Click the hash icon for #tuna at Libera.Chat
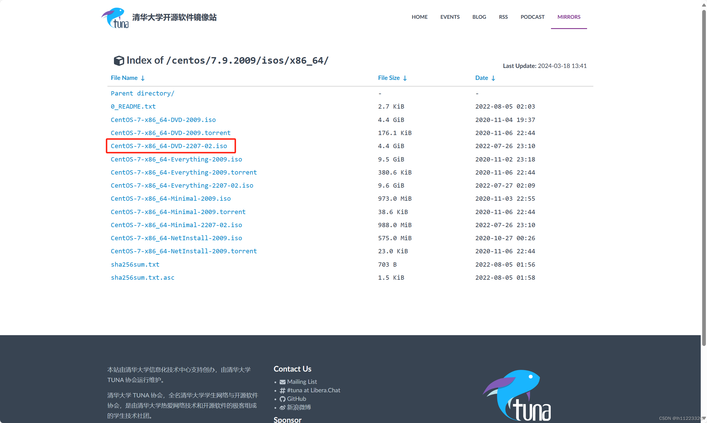 click(282, 390)
